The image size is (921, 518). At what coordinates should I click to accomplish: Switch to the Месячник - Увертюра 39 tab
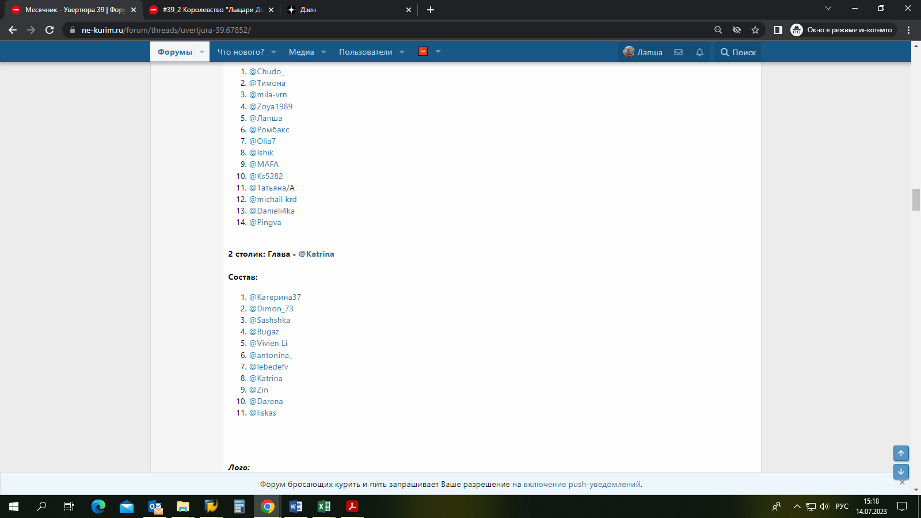coord(73,10)
